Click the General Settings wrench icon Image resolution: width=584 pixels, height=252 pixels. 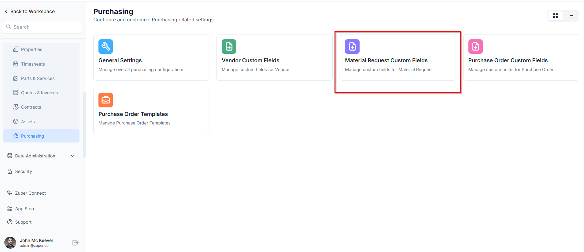pos(105,46)
